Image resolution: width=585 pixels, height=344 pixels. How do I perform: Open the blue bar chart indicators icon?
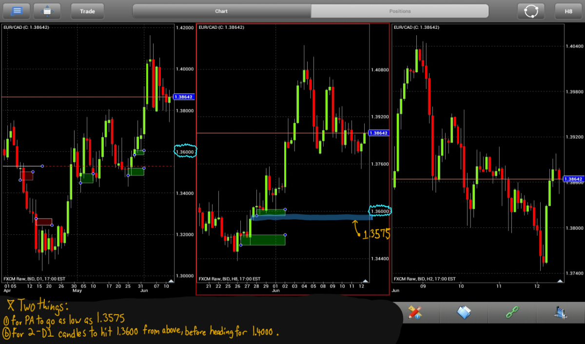(x=560, y=312)
